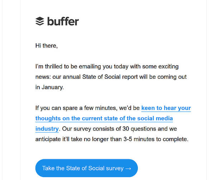Click the Buffer stacked-layers logo icon
Screen dimensions: 222x180
40,21
